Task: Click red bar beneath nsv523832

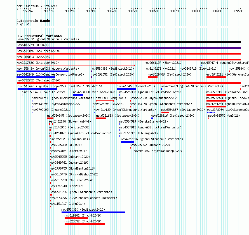Action: (85, 224)
